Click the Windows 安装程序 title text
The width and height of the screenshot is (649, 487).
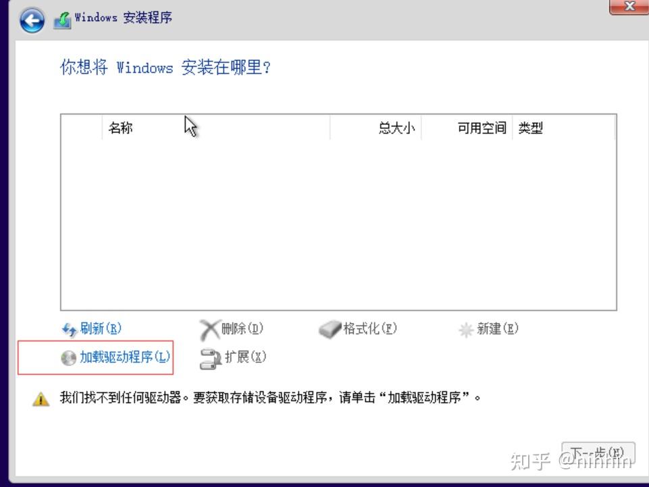click(124, 18)
